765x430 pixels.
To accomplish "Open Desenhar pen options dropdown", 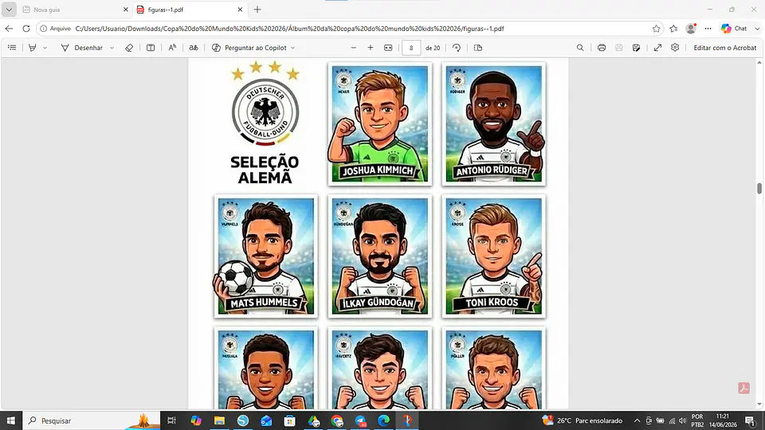I will [x=112, y=48].
